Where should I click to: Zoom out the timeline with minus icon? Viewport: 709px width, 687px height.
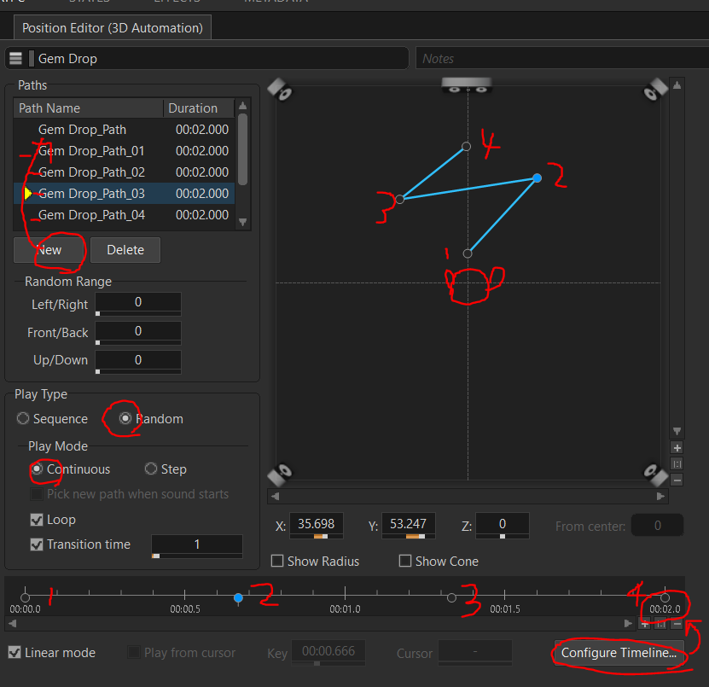click(x=677, y=624)
